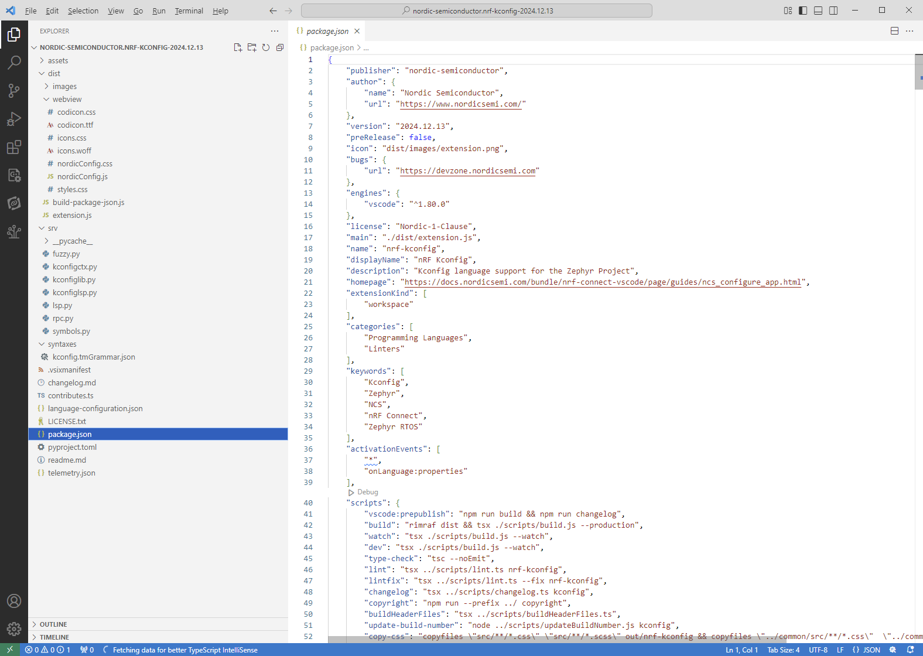This screenshot has height=656, width=923.
Task: Open the Accounts menu icon
Action: (x=14, y=601)
